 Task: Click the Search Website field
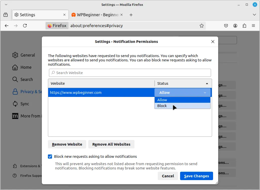[130, 73]
